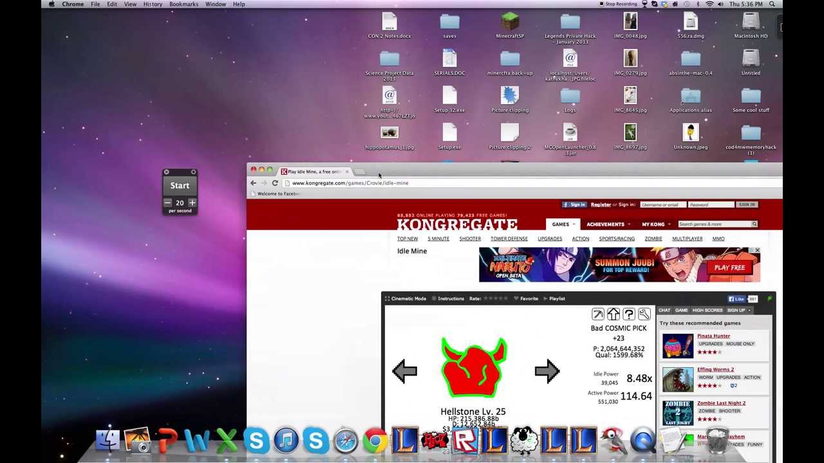Screen dimensions: 824x463
Task: Toggle Cinematic Mode
Action: tap(405, 298)
